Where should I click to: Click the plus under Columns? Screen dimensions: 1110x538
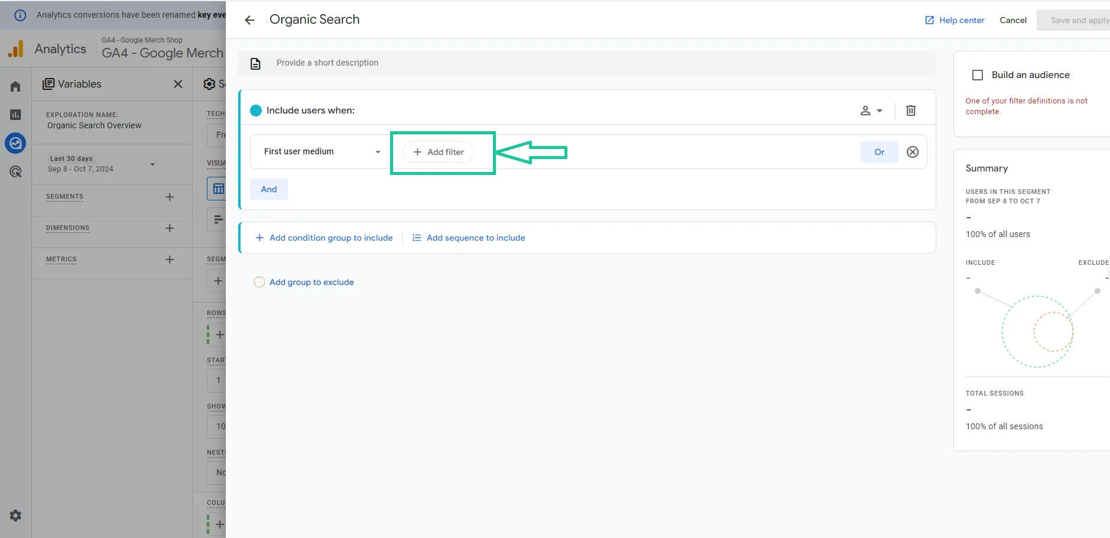pos(219,524)
